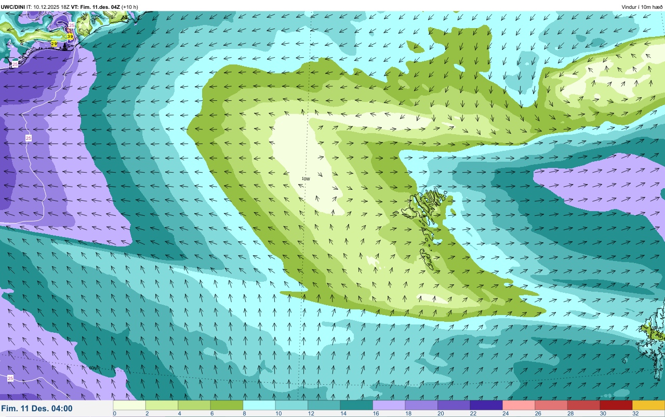Viewport: 665px width, 417px height.
Task: Select the 10–12 m/s light teal legend swatch
Action: (x=291, y=405)
